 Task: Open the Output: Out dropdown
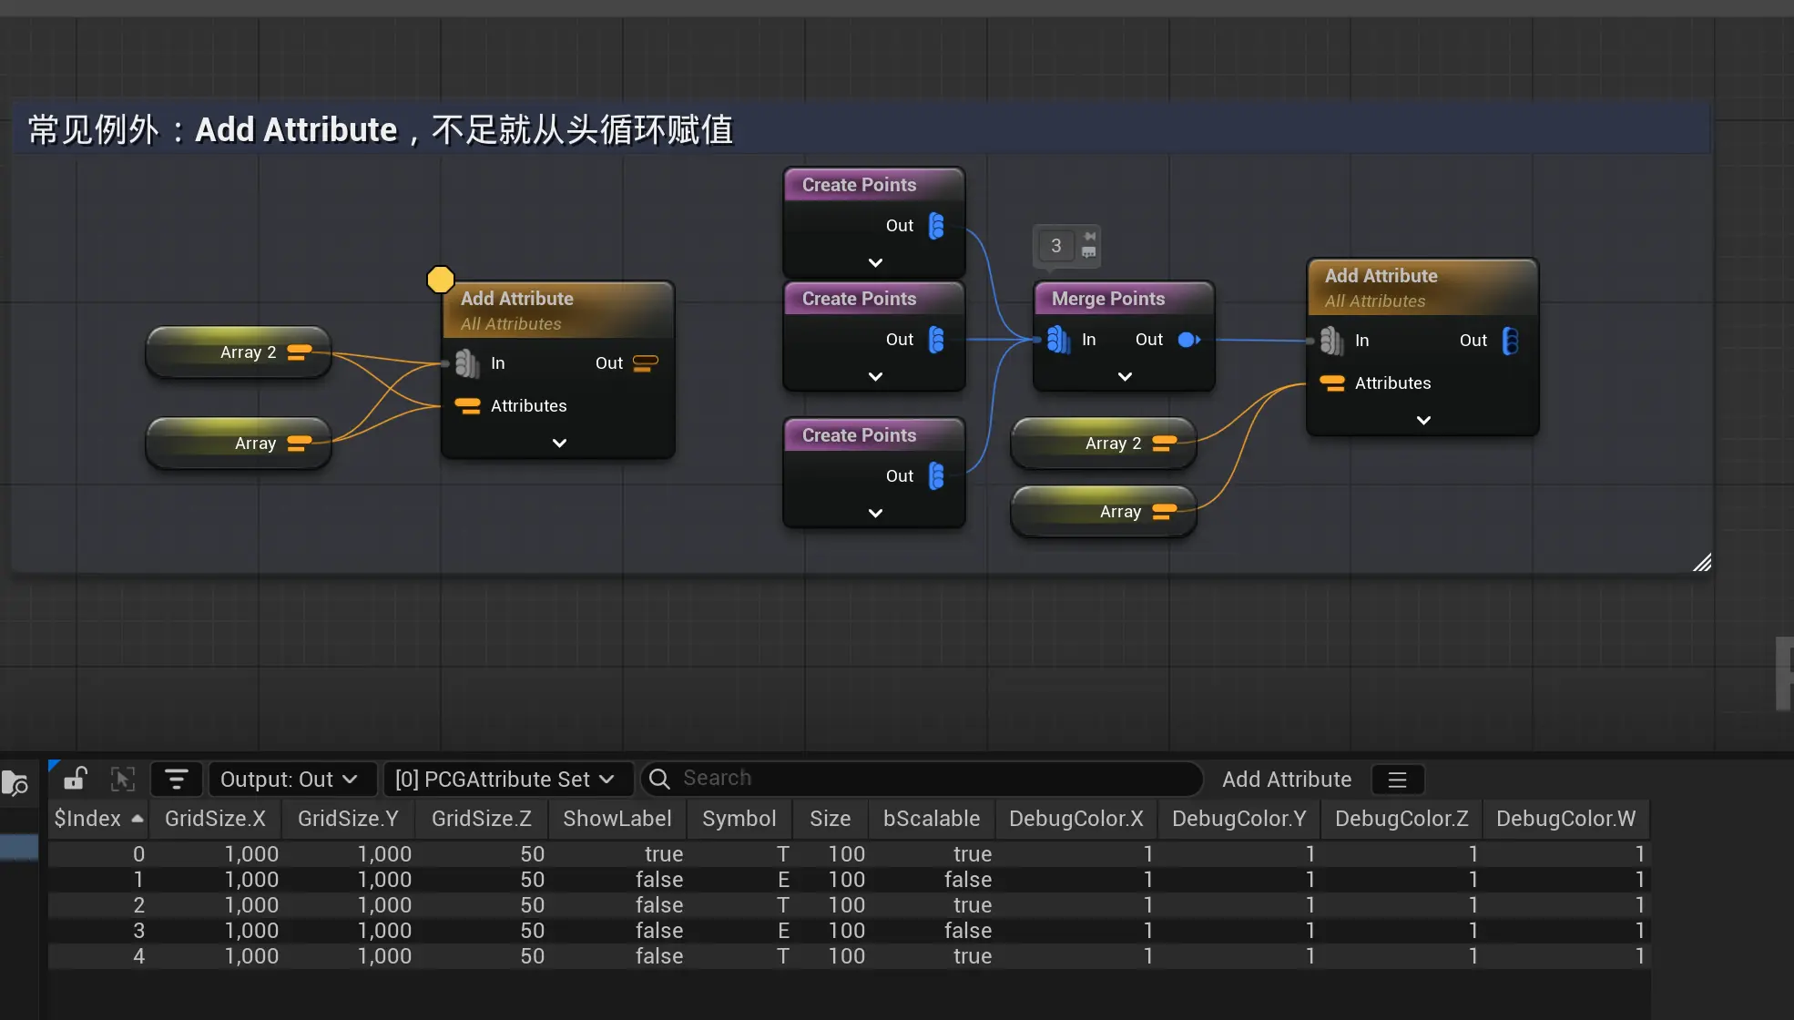tap(290, 780)
